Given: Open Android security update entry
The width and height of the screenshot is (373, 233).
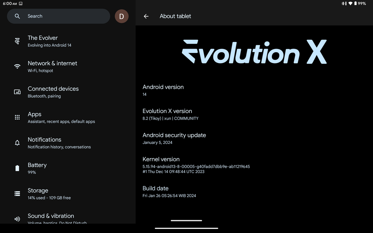Looking at the screenshot, I should coord(174,138).
